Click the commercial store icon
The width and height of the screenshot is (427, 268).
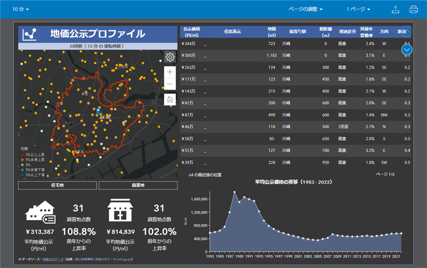pyautogui.click(x=120, y=212)
